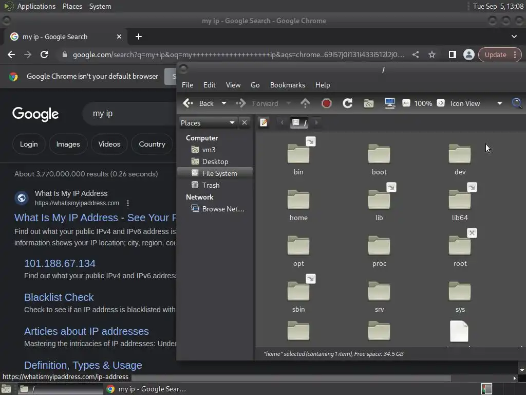Click the Google search box

click(129, 114)
